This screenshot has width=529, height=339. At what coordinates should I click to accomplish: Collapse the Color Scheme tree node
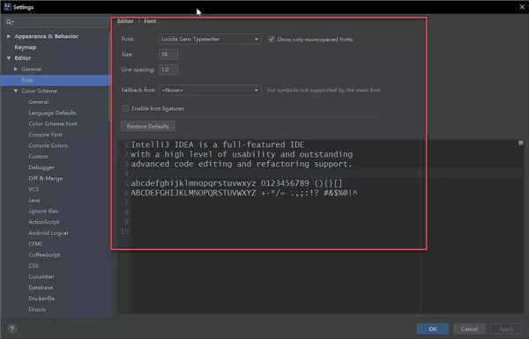(16, 91)
